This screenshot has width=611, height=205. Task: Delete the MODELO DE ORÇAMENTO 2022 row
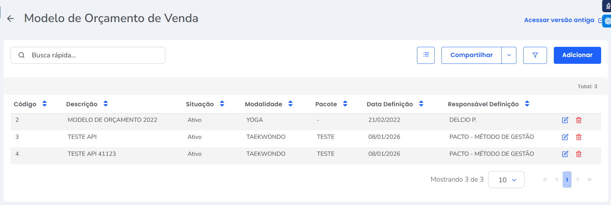tap(578, 120)
